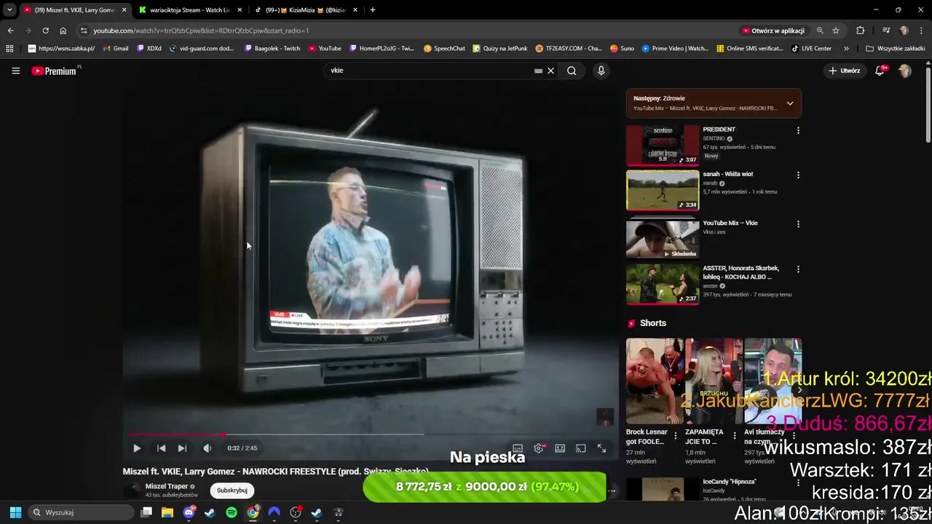Open options for ZAPAMIĘTAJCIE TO short
The height and width of the screenshot is (524, 932).
pyautogui.click(x=734, y=435)
